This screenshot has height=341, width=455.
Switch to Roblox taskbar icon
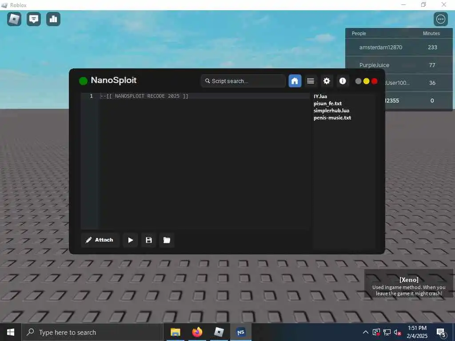(x=219, y=332)
